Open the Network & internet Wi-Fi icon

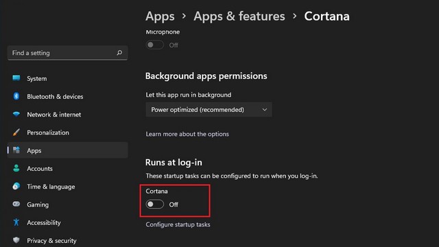click(16, 114)
